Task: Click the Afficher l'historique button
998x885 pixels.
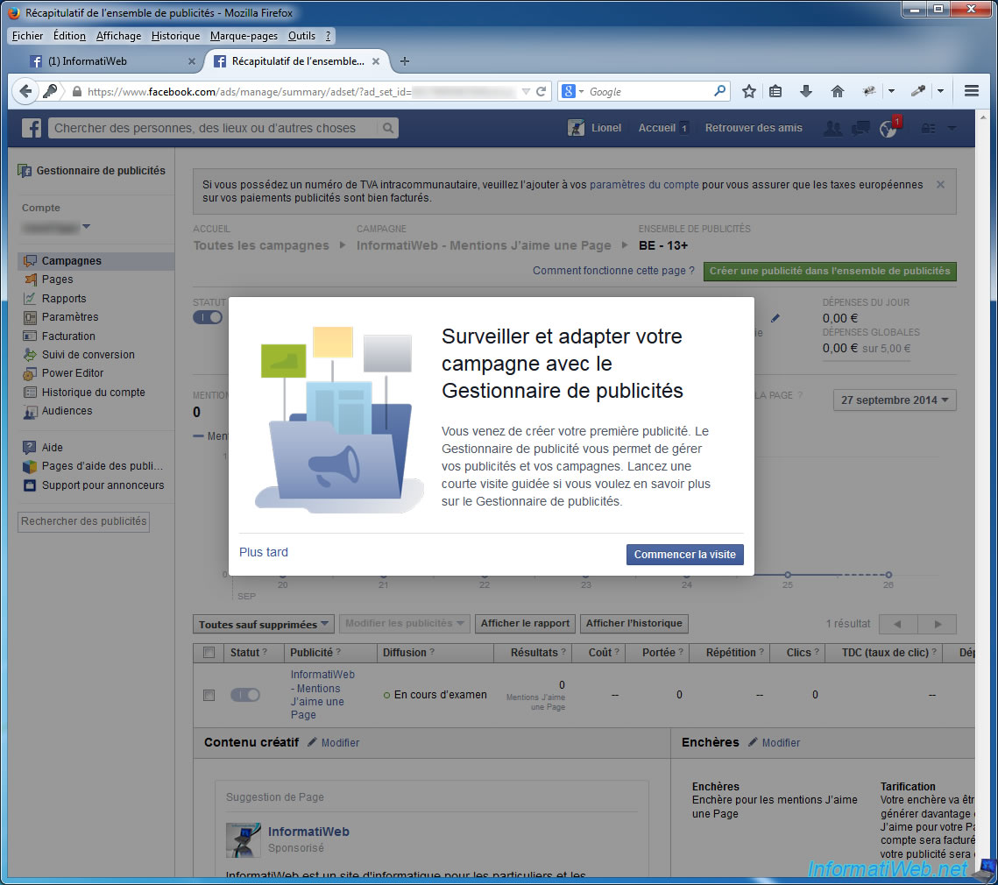Action: click(x=633, y=624)
